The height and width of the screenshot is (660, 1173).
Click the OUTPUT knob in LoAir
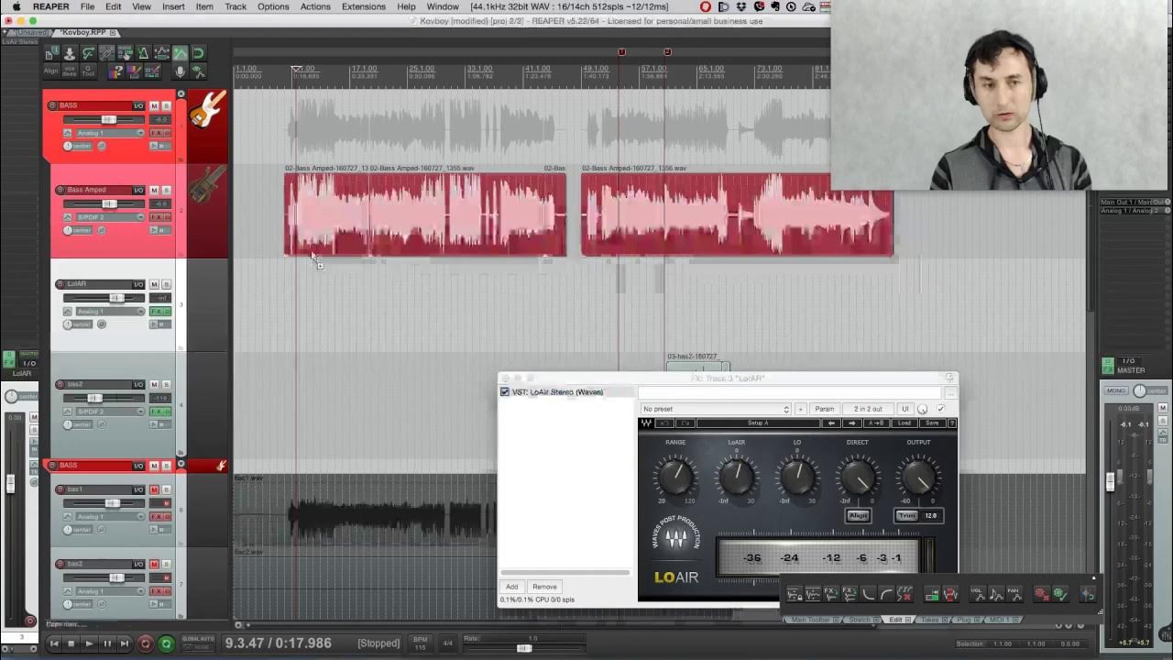click(x=918, y=476)
